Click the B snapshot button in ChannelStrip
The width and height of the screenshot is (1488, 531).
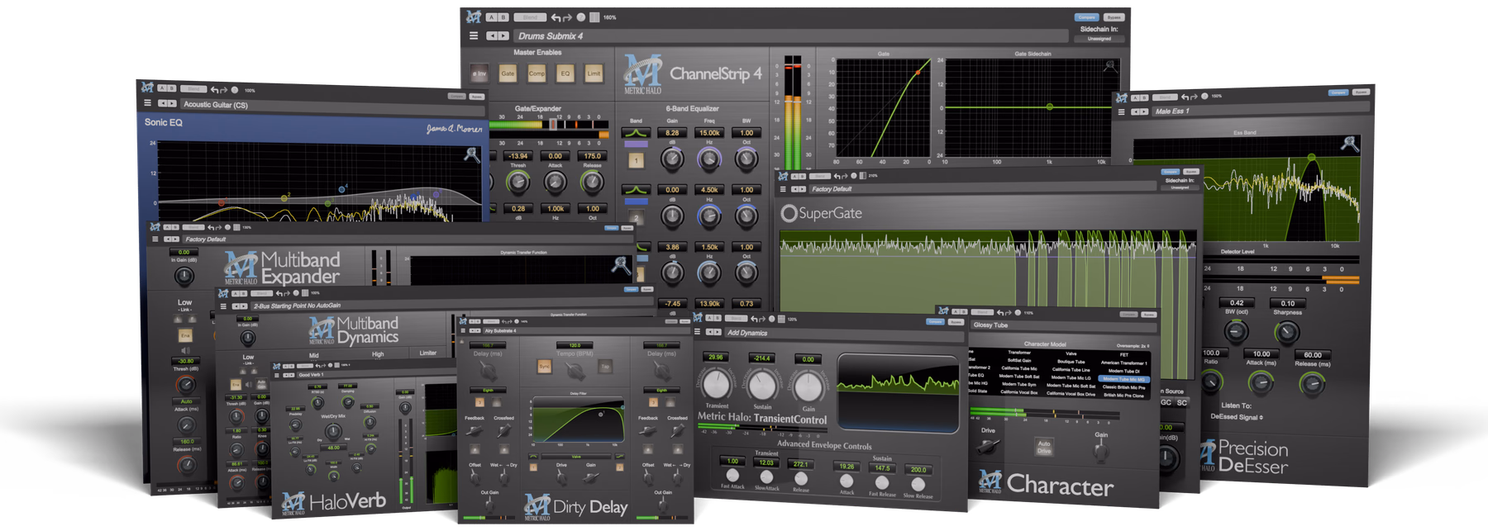click(x=502, y=17)
